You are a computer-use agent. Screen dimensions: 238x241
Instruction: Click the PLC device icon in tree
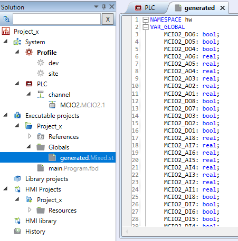tap(29, 84)
